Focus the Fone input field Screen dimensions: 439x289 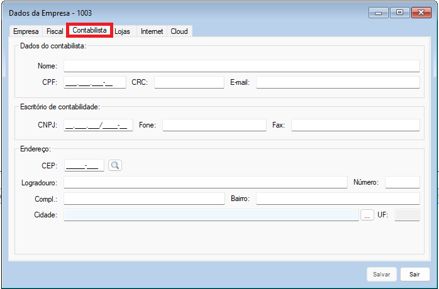point(214,125)
